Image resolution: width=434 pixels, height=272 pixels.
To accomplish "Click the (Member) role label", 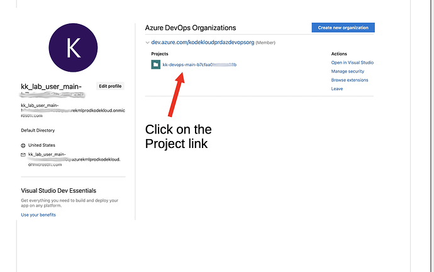I will (x=265, y=43).
